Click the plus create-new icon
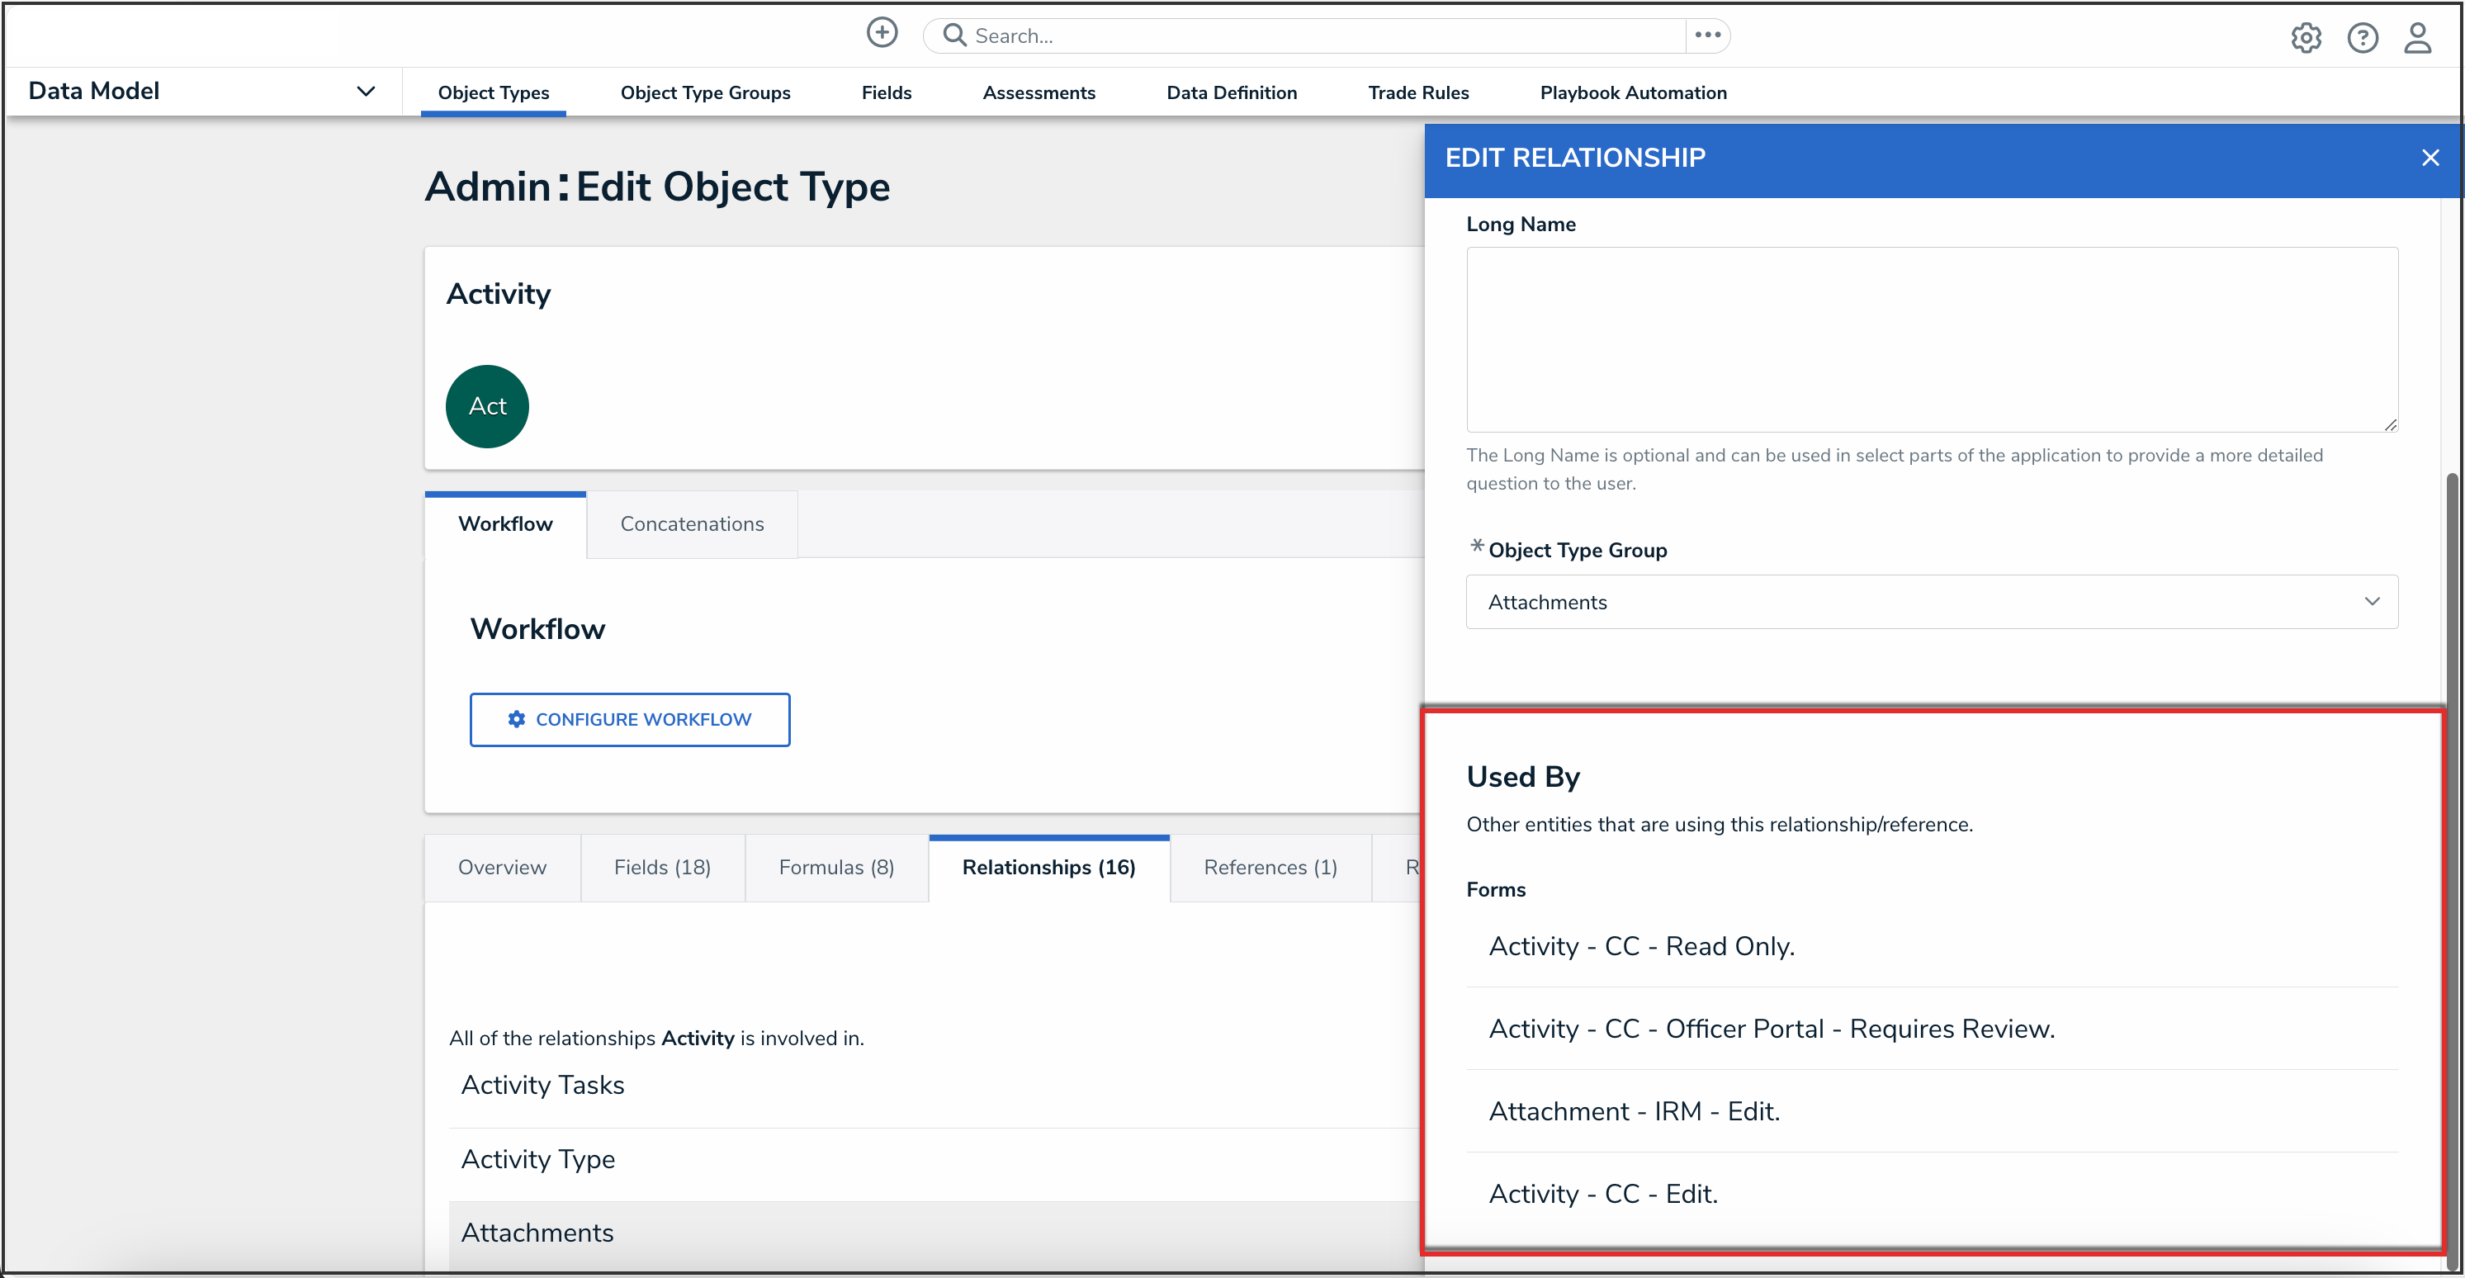The width and height of the screenshot is (2465, 1278). pos(882,34)
